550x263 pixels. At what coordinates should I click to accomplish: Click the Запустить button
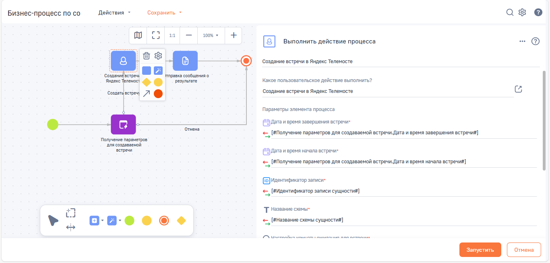(x=480, y=249)
